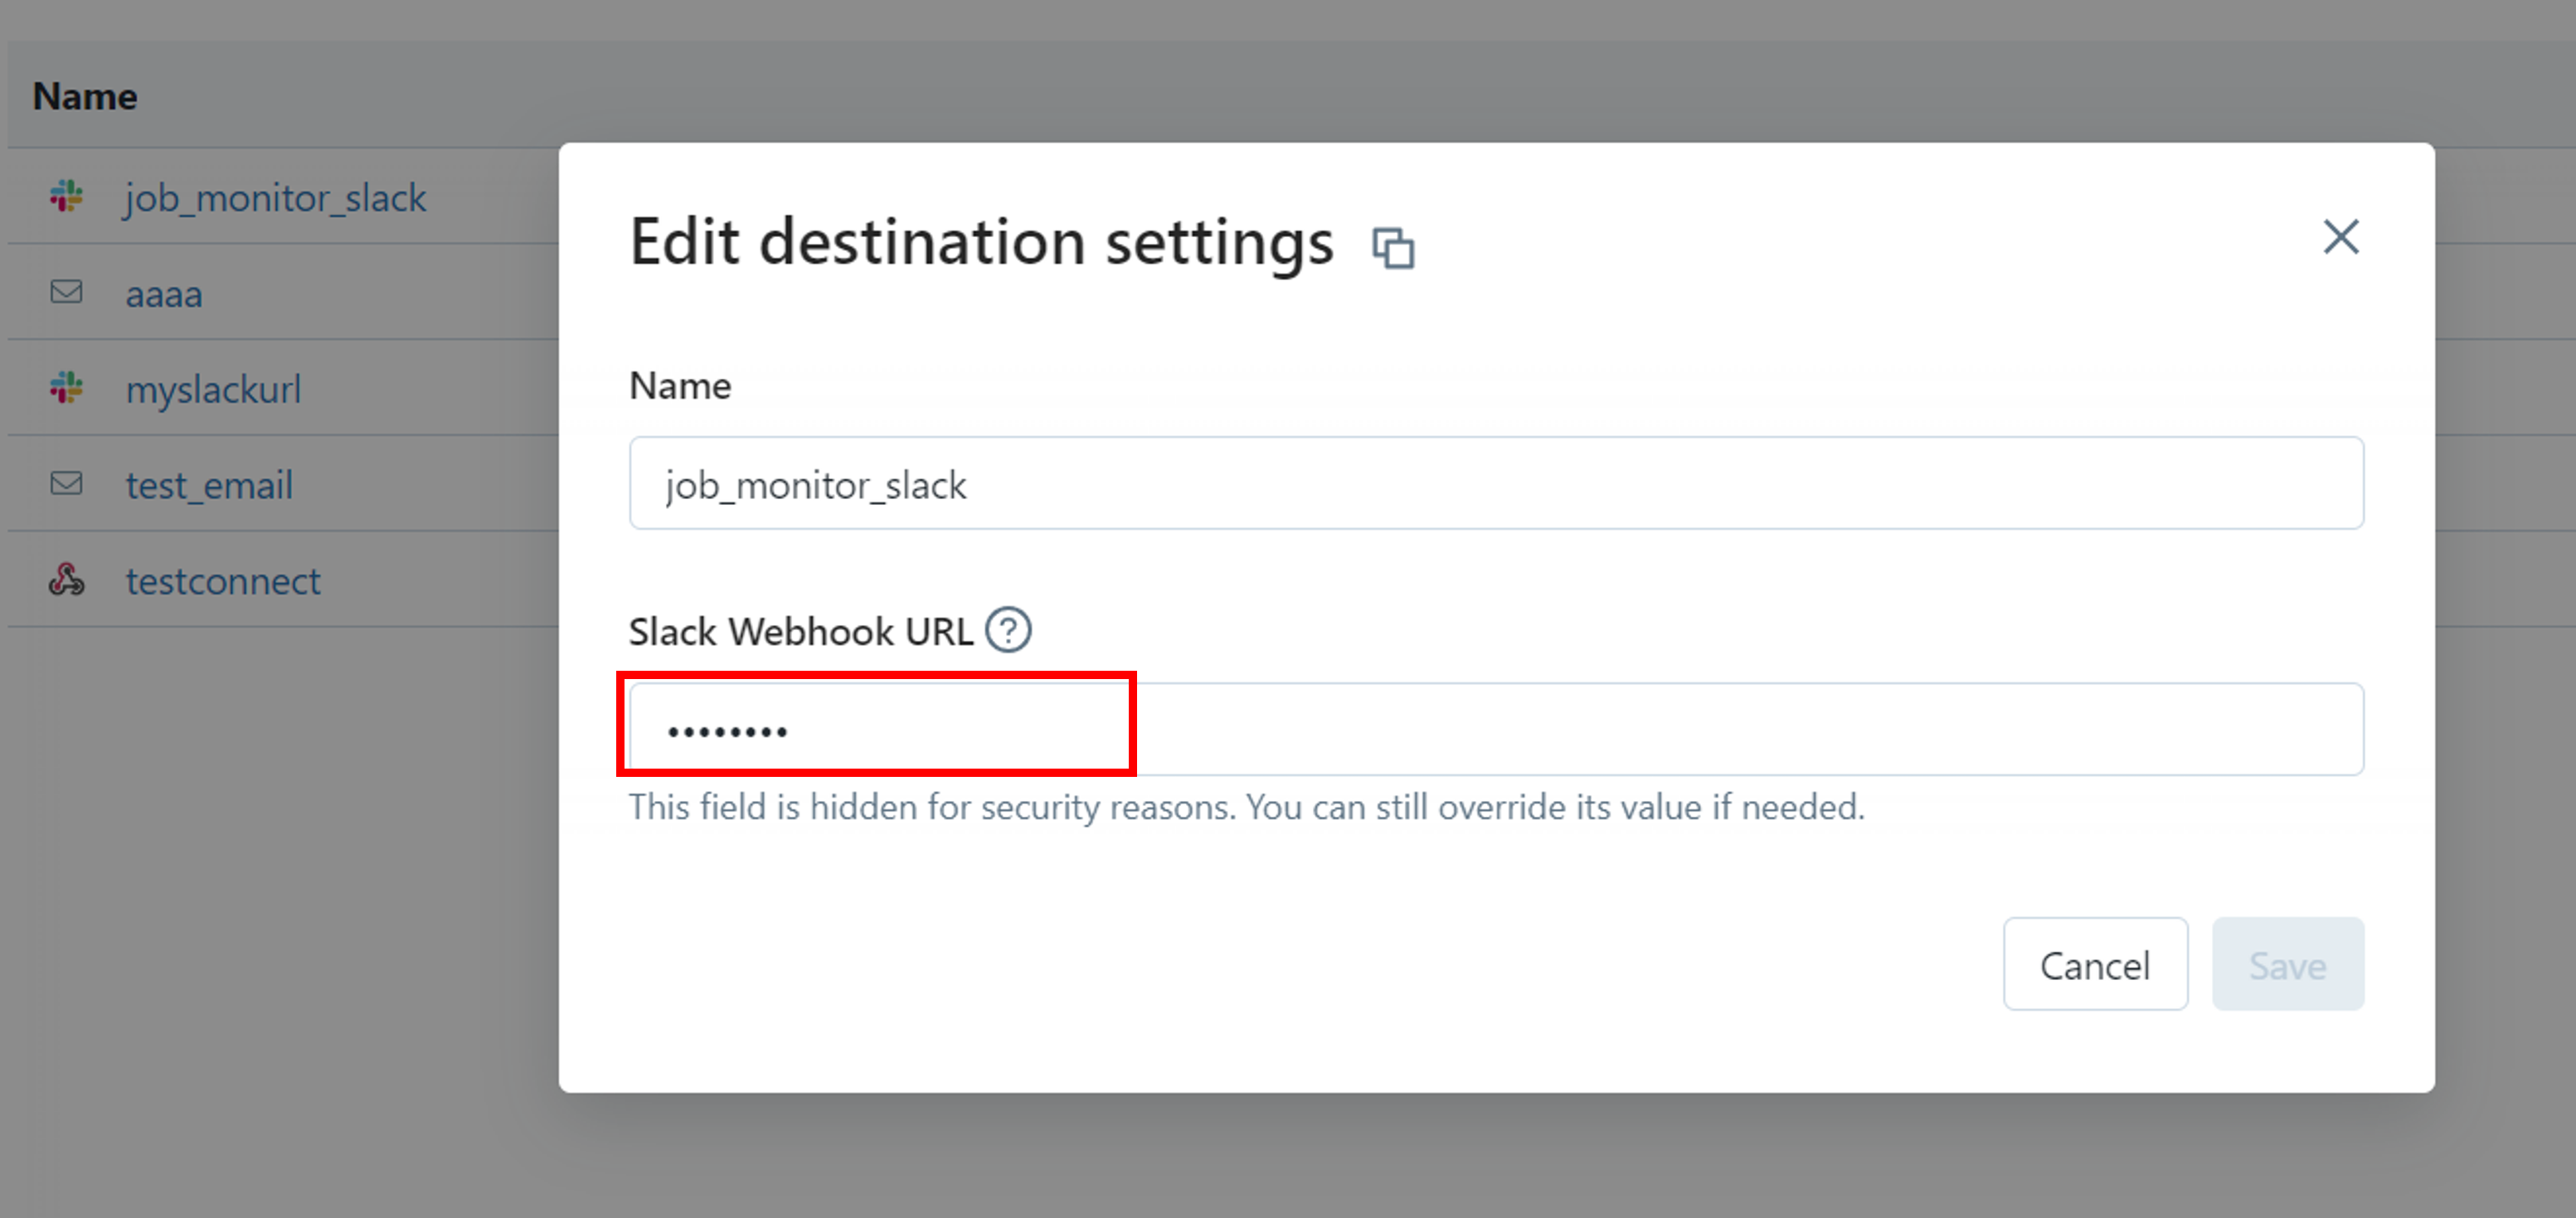Screen dimensions: 2576x1218
Task: Click the email icon beside aaaa
Action: click(67, 292)
